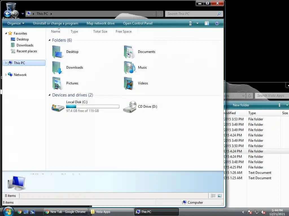Click the Computer label in the status bar
The height and width of the screenshot is (216, 289).
pyautogui.click(x=195, y=202)
